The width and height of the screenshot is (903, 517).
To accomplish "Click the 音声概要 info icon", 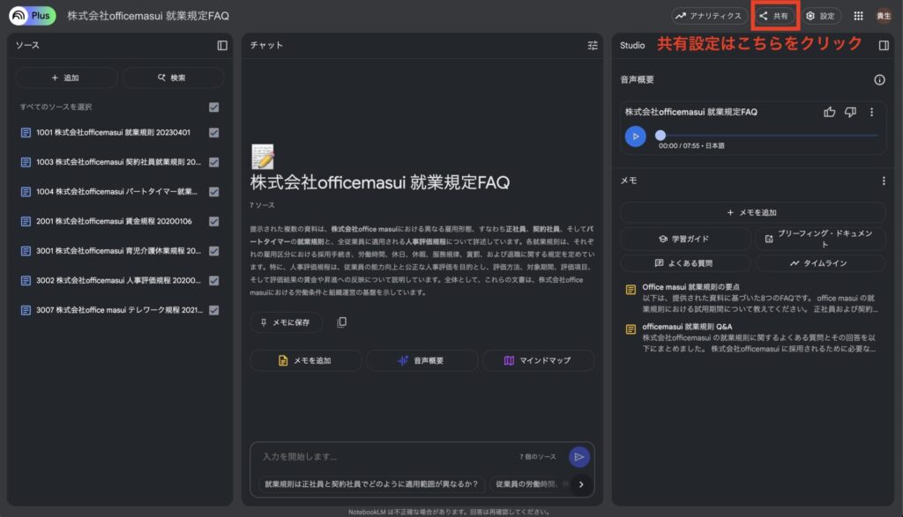I will coord(879,80).
